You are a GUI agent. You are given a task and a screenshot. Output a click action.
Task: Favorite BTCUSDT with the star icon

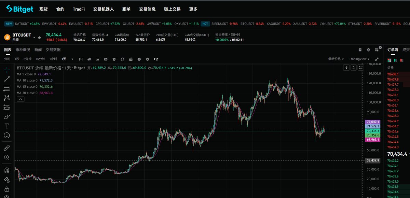tap(40, 37)
